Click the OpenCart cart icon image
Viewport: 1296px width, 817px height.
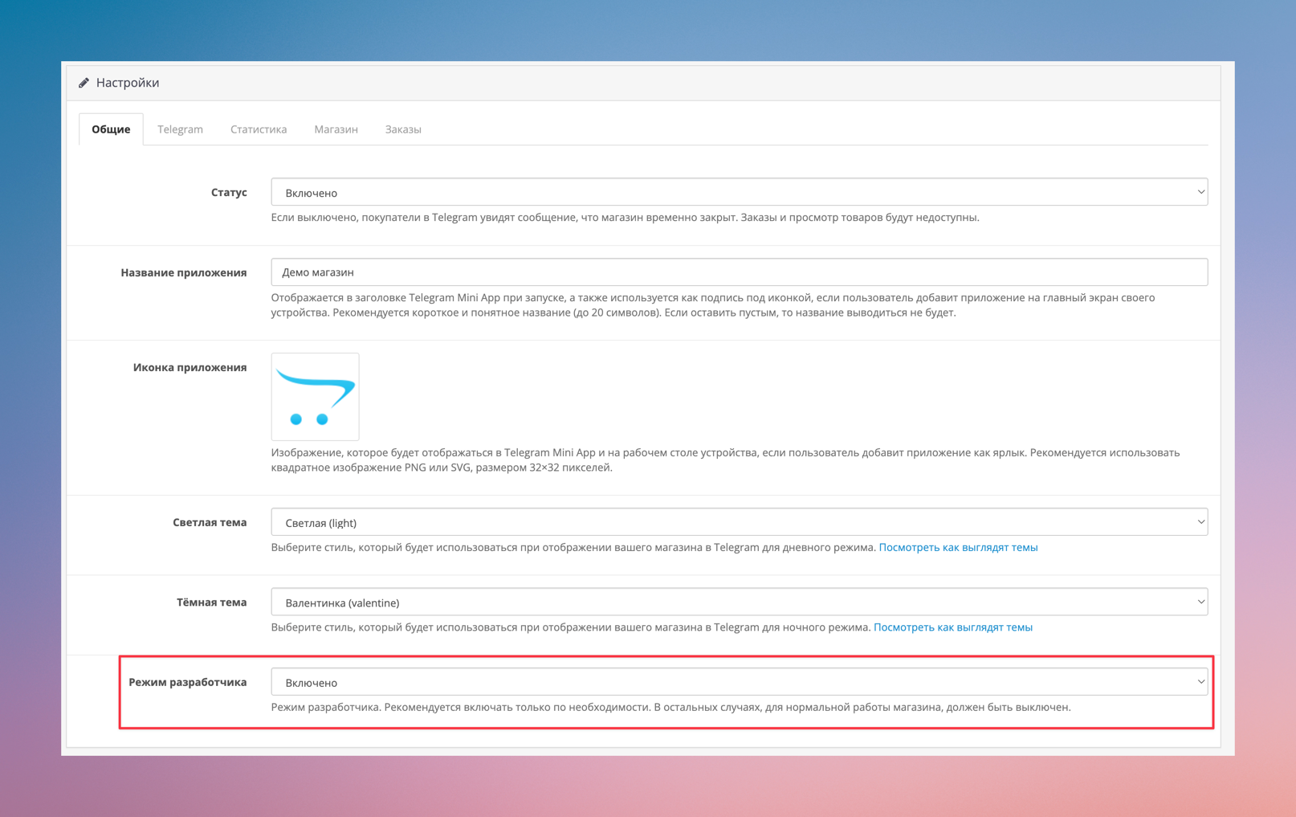pos(315,397)
